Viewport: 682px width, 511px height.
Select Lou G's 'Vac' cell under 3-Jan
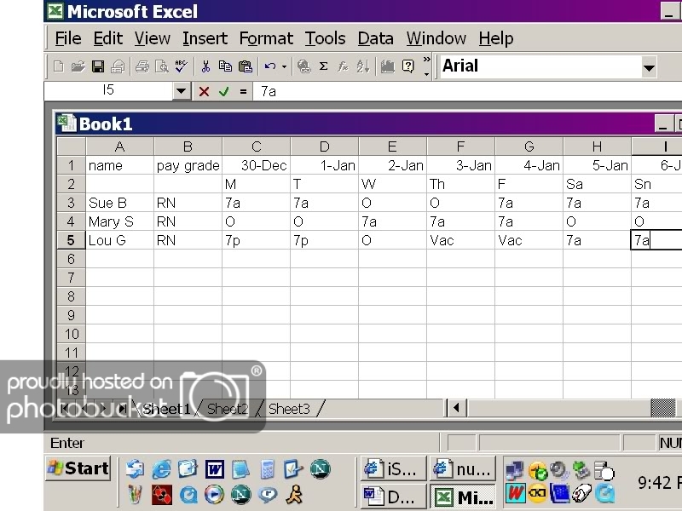tap(461, 240)
